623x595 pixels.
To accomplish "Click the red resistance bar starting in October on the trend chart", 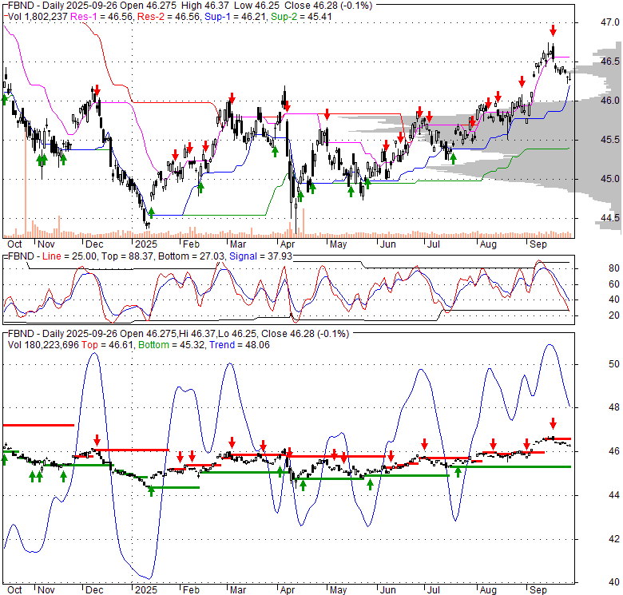I will click(x=38, y=426).
